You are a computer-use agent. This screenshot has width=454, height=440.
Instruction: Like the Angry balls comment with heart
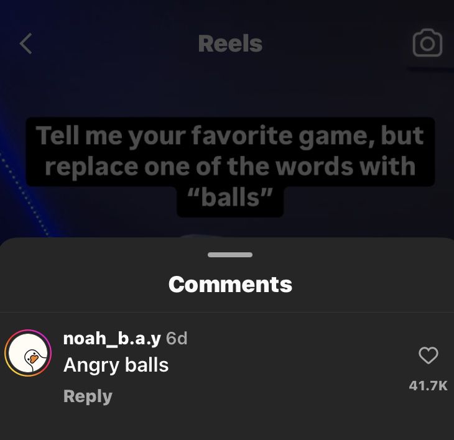click(429, 355)
